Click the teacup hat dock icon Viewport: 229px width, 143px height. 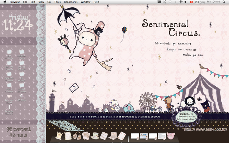point(95,136)
